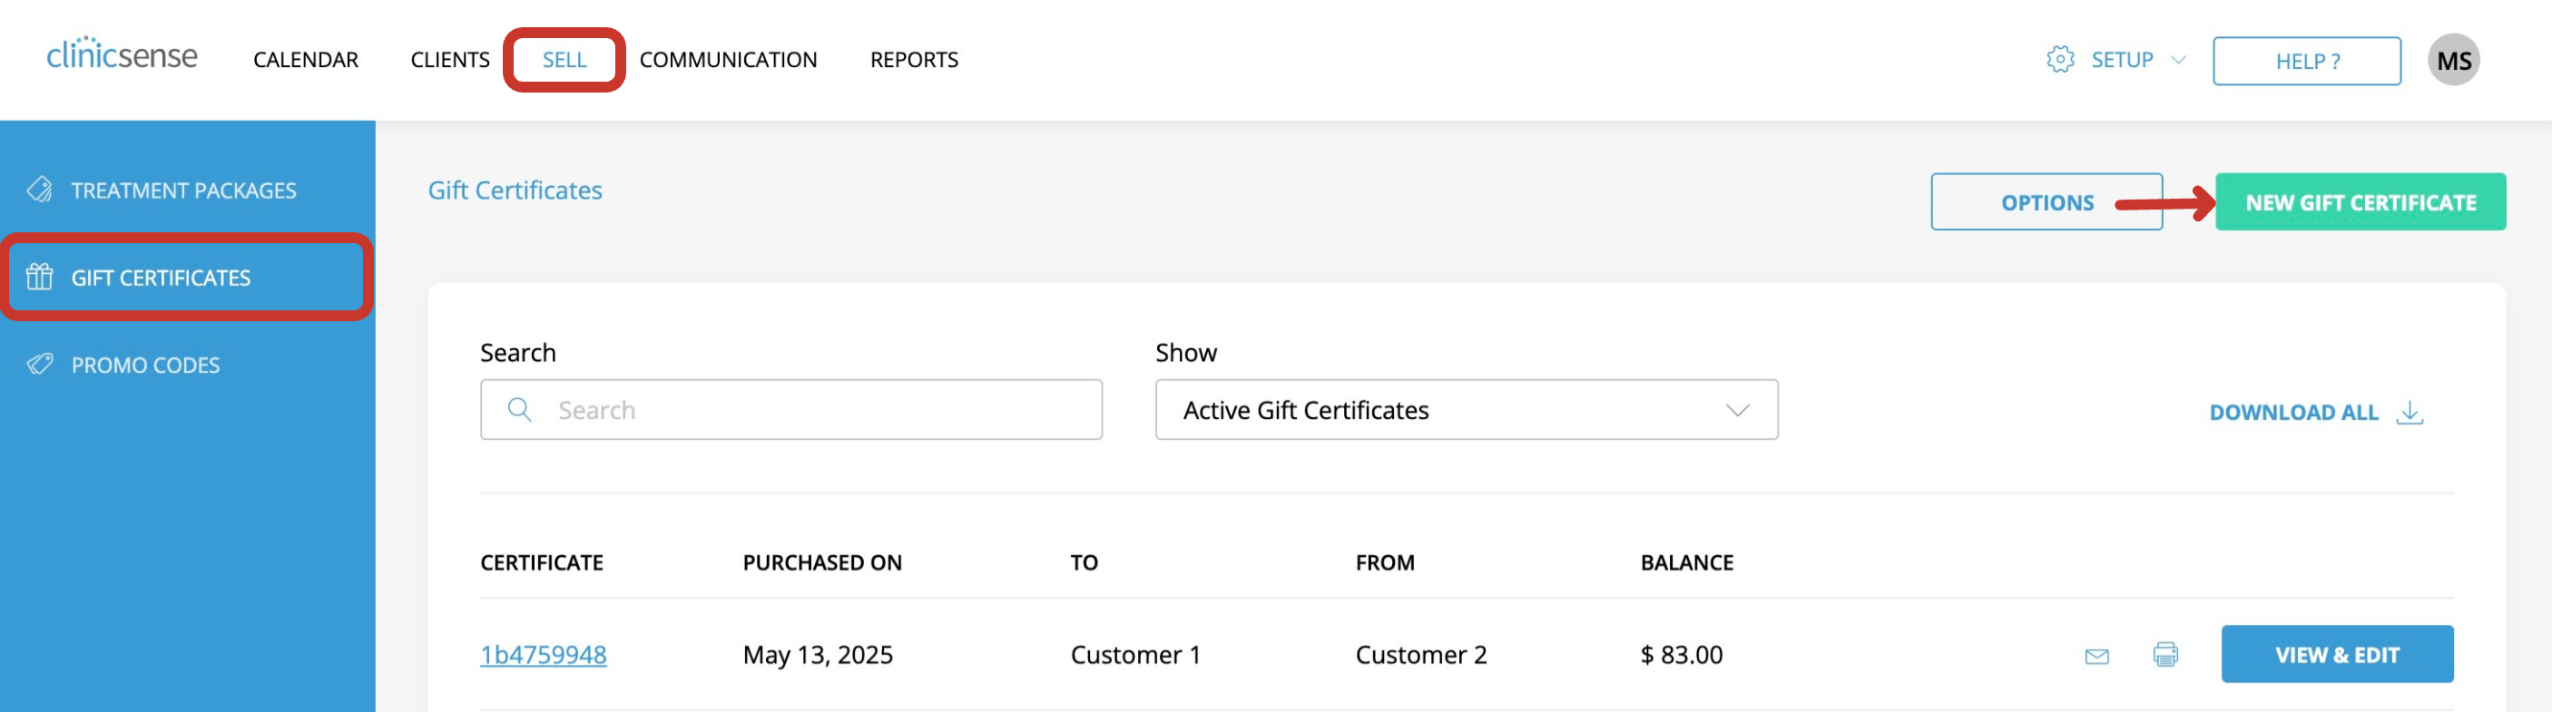Click View & Edit for 1b4759948
The height and width of the screenshot is (712, 2552).
2336,655
